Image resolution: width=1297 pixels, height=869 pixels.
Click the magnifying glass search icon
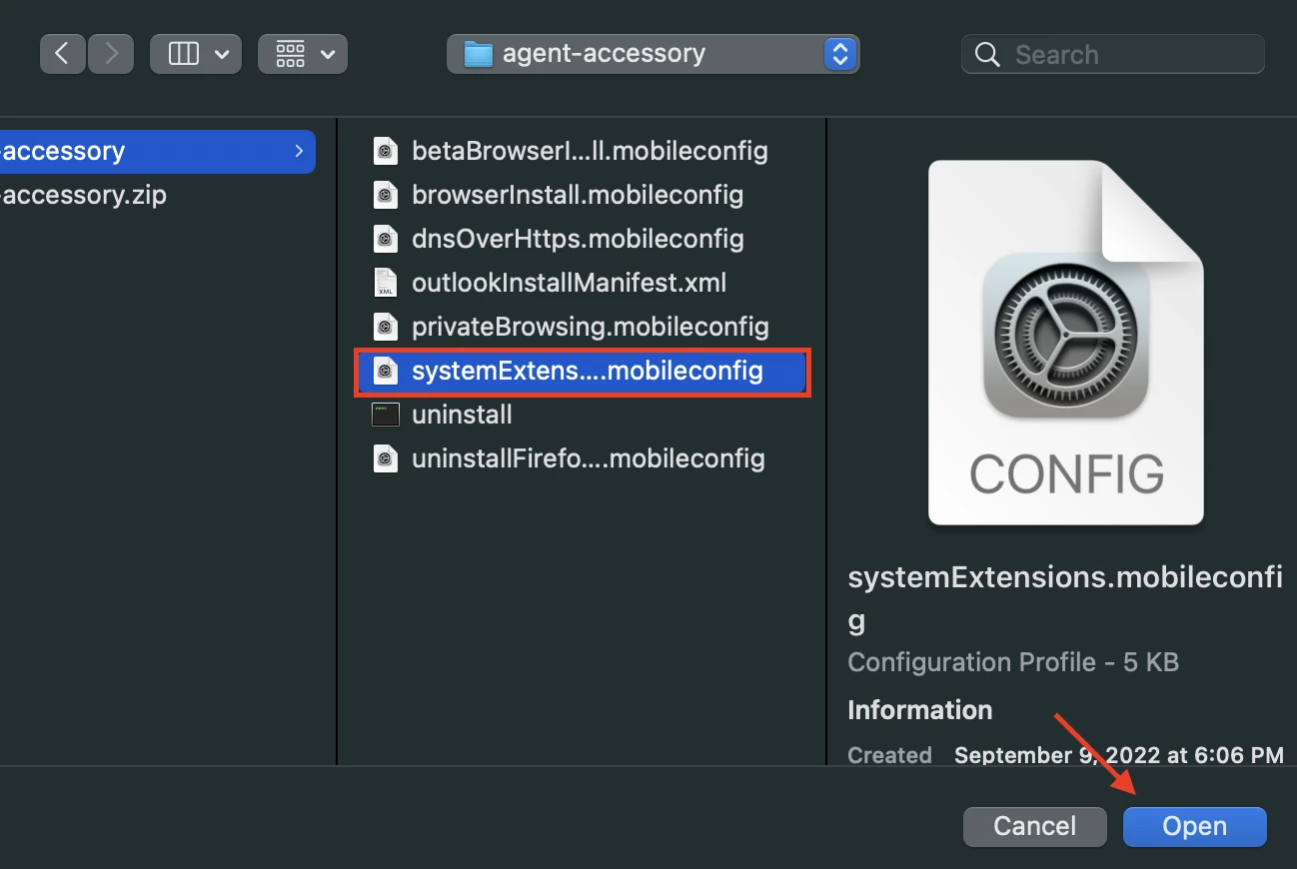coord(987,54)
